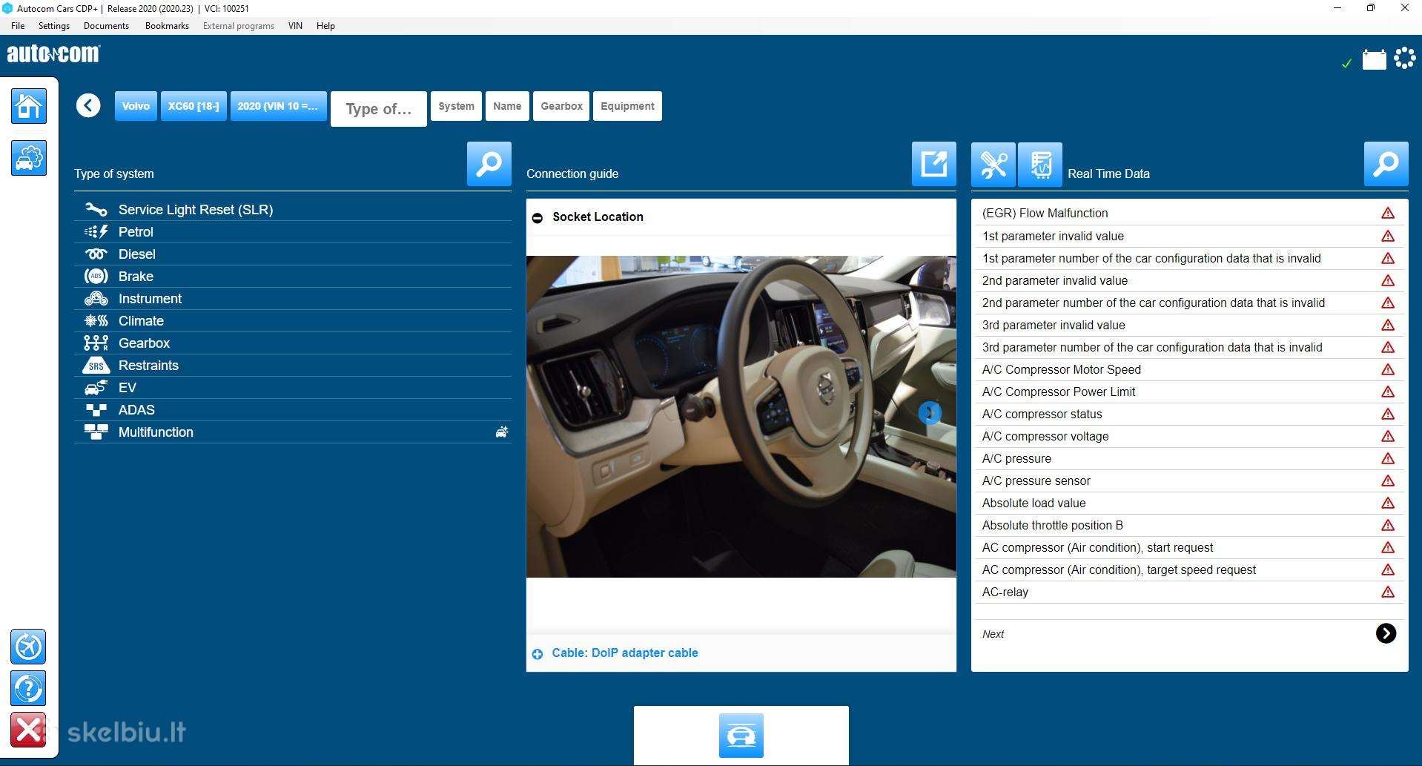
Task: Click the red X exit icon in the sidebar
Action: pos(29,730)
